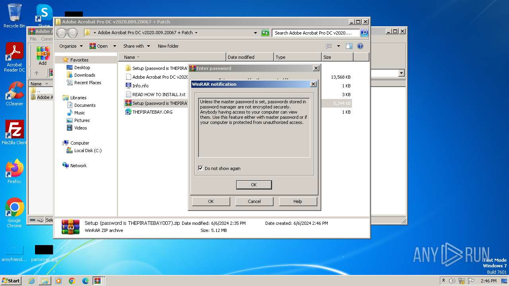Click the Start button

[x=11, y=281]
